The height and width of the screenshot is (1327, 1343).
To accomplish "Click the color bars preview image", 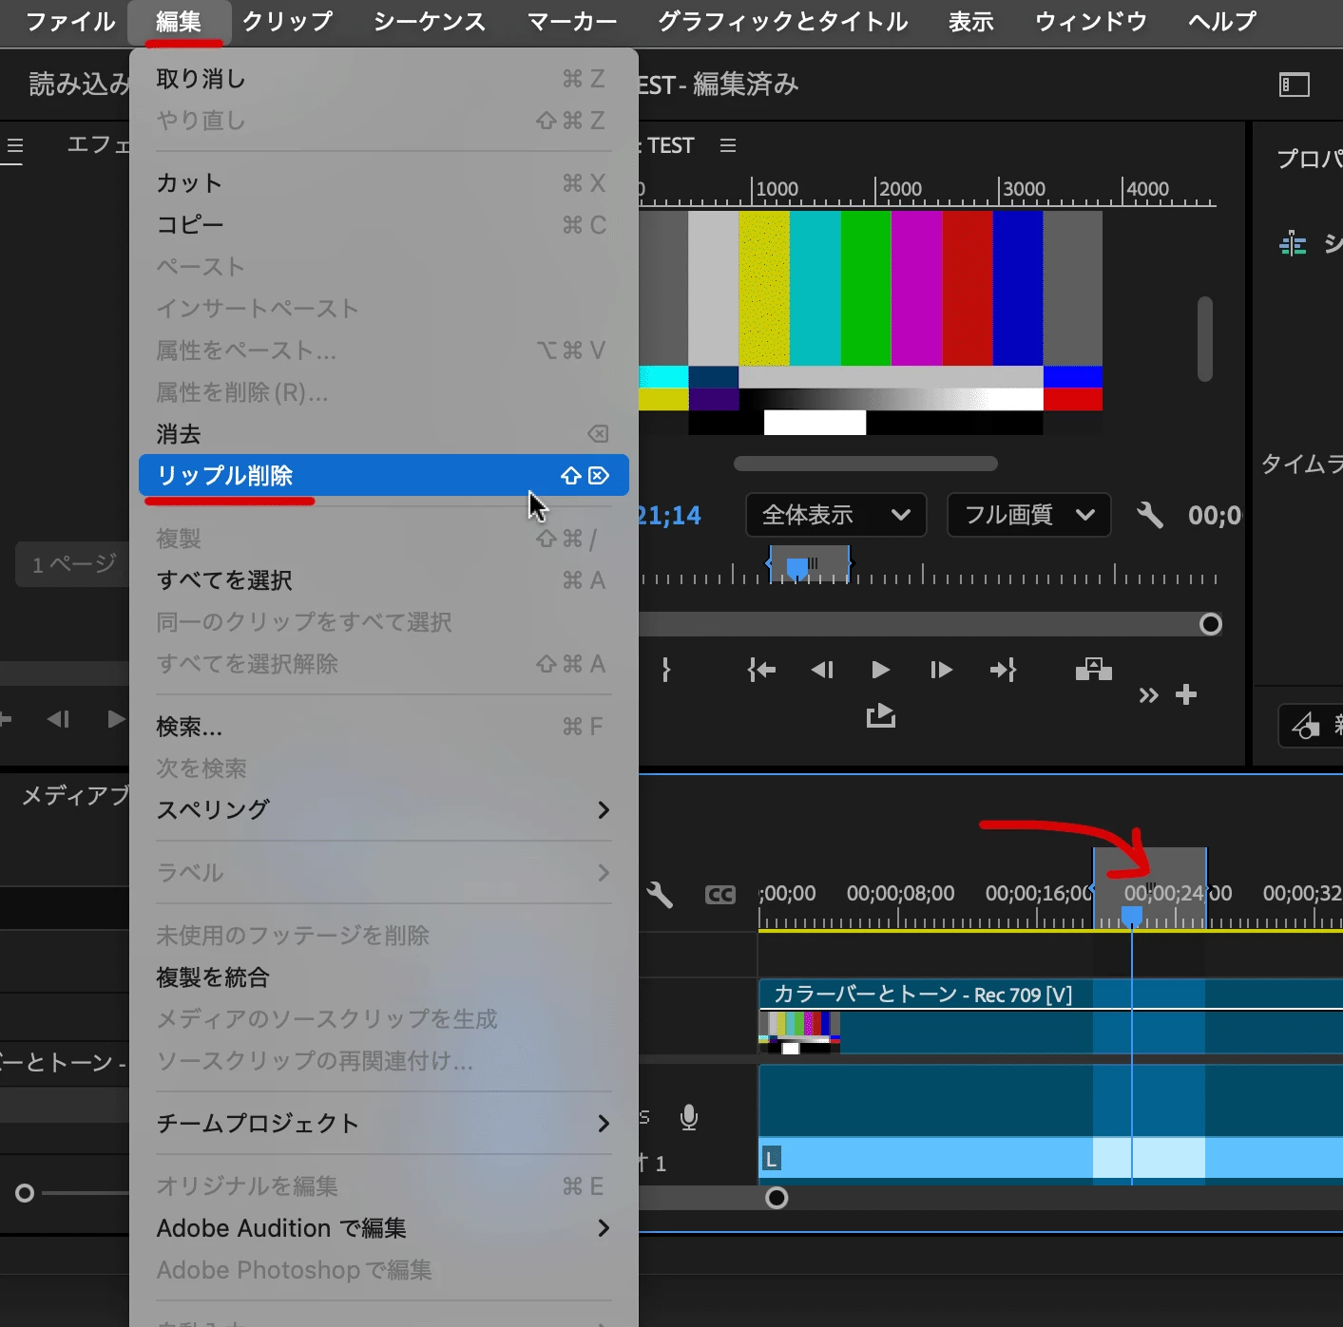I will pos(871,323).
